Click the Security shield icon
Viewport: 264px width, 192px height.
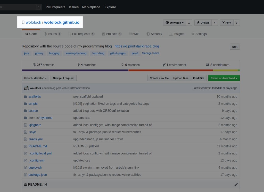tap(148, 34)
